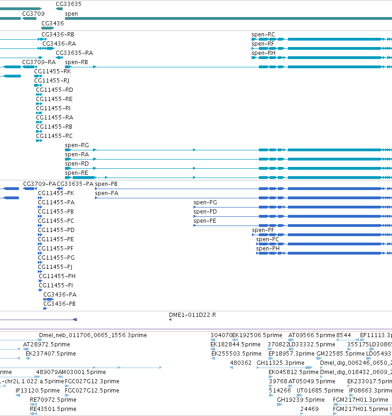This screenshot has width=392, height=416.
Task: Select the spen-PH protein label
Action: tap(268, 249)
